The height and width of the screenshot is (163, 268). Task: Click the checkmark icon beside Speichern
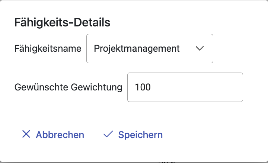point(108,134)
